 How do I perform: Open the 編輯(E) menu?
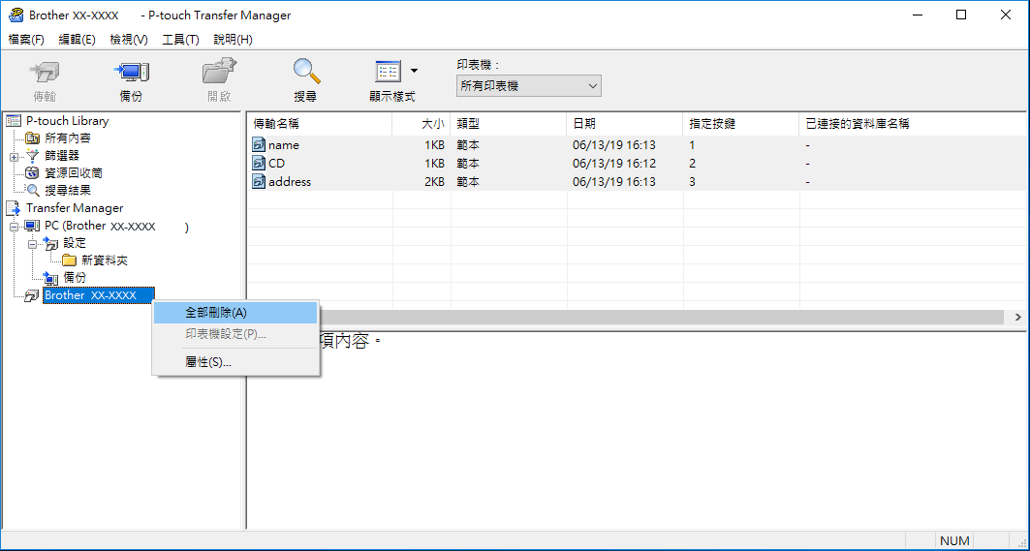(x=77, y=40)
